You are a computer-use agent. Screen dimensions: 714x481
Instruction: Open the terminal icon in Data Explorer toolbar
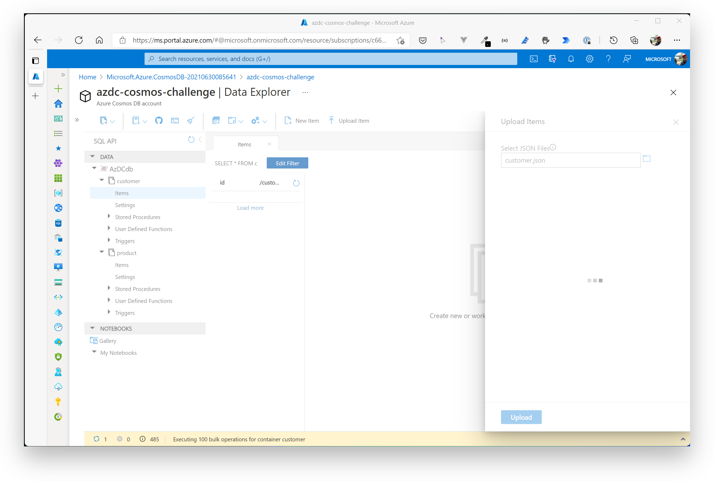175,121
